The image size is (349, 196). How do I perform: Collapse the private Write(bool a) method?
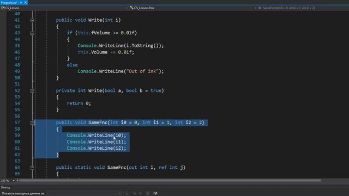point(32,91)
